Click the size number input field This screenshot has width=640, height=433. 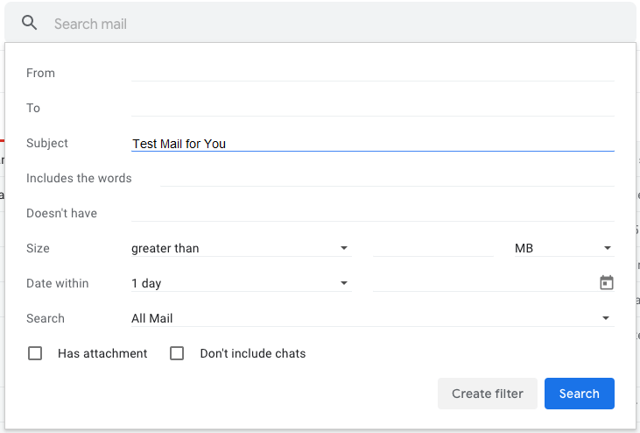coord(433,247)
